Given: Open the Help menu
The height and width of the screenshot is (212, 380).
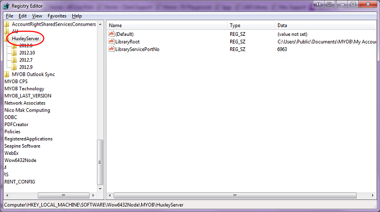Looking at the screenshot, I should [x=77, y=16].
